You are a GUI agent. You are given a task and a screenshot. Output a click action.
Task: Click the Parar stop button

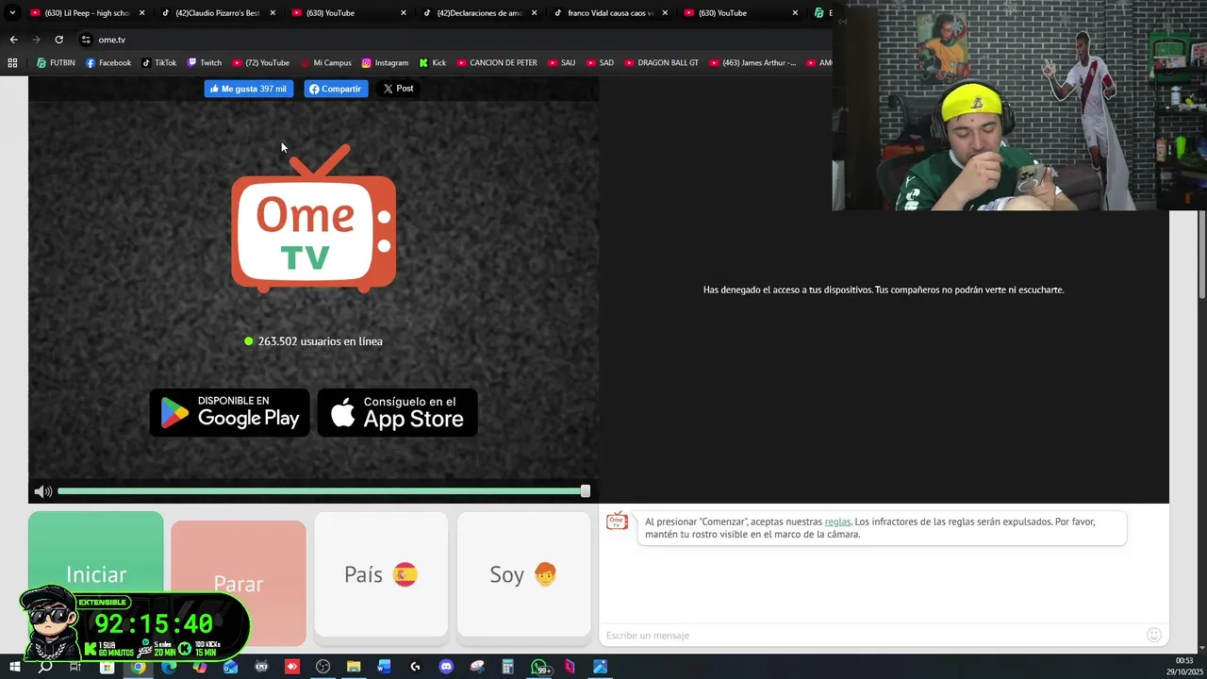click(239, 584)
